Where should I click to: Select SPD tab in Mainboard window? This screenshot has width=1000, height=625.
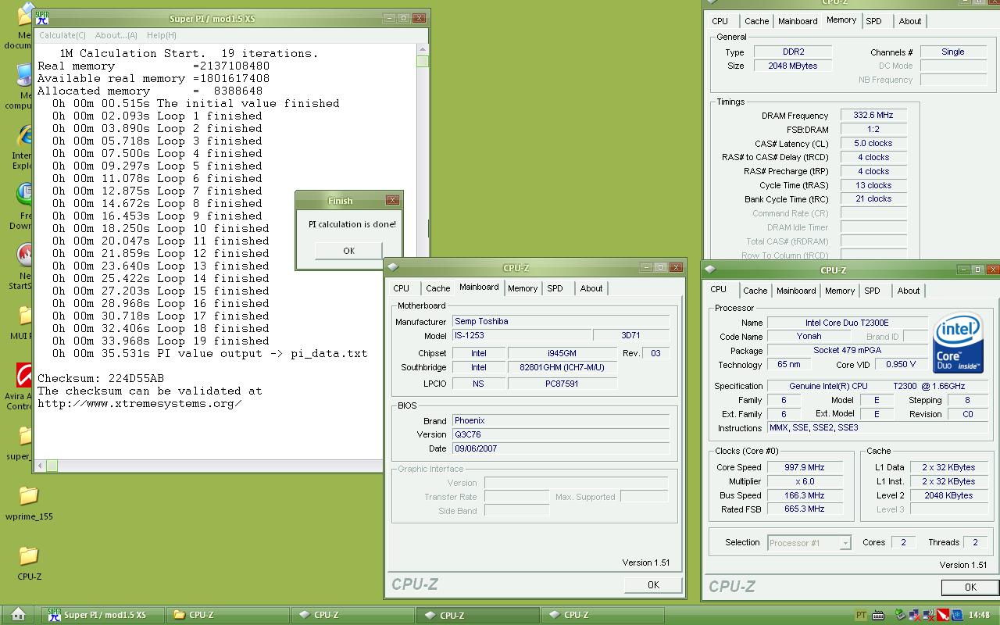click(x=555, y=288)
